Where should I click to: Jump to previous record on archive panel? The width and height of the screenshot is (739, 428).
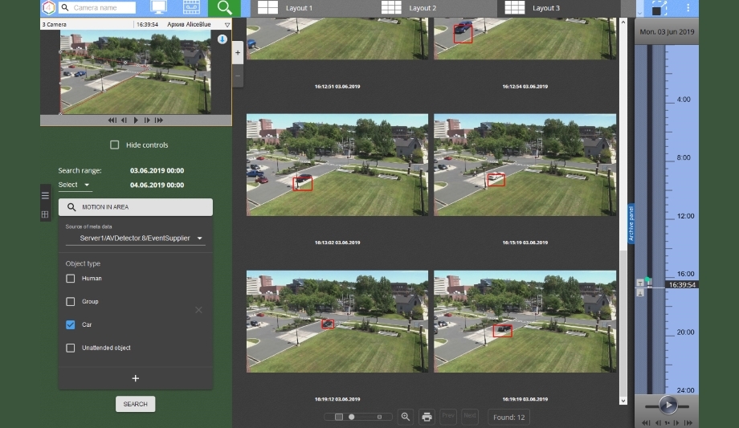tap(646, 423)
